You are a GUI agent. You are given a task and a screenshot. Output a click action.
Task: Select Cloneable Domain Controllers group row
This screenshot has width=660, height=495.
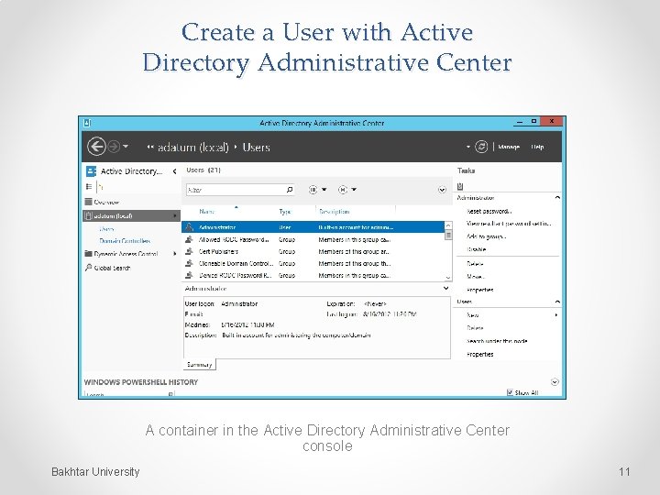tap(313, 263)
